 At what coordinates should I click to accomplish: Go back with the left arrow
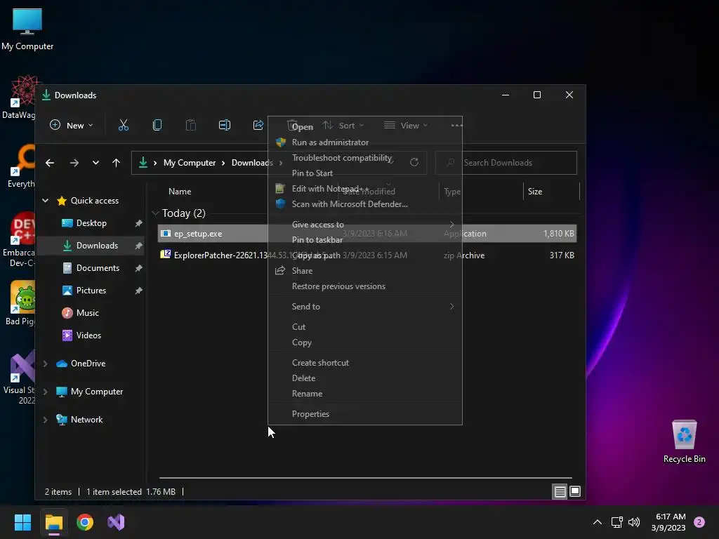pyautogui.click(x=50, y=163)
